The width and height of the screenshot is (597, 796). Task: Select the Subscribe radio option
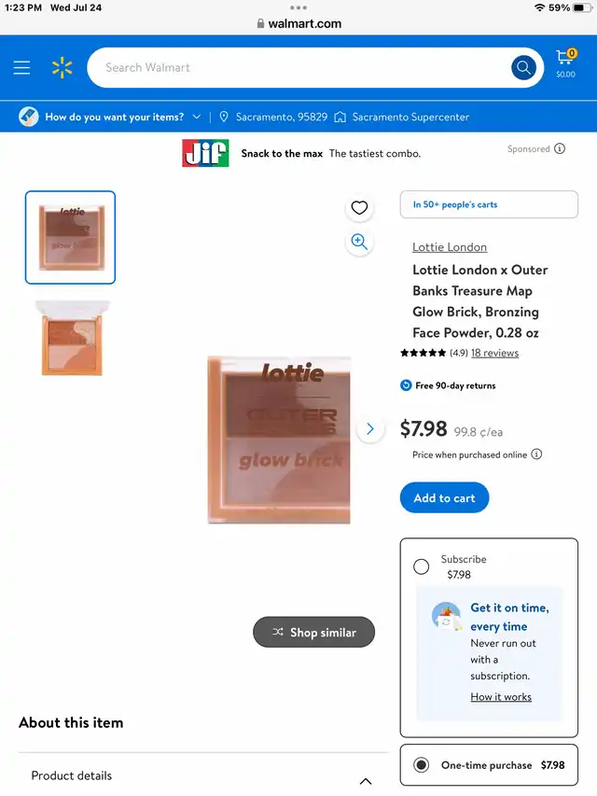(x=421, y=566)
